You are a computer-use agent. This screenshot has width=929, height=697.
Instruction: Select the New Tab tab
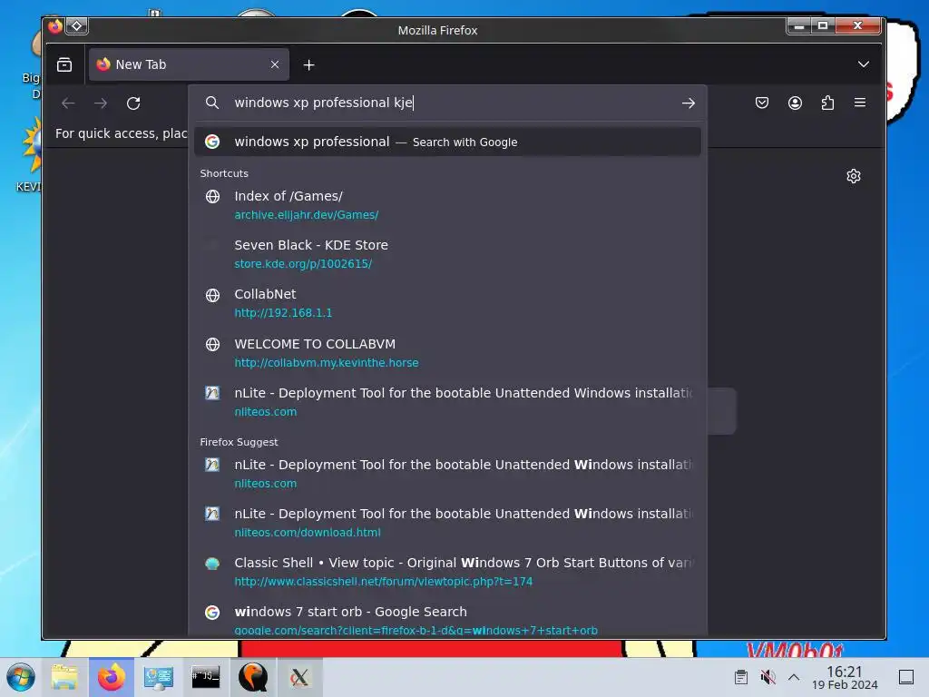(x=189, y=64)
